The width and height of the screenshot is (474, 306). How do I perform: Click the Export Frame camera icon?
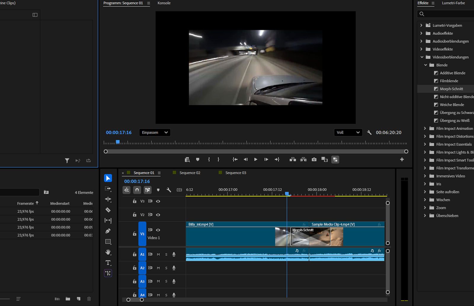[314, 160]
